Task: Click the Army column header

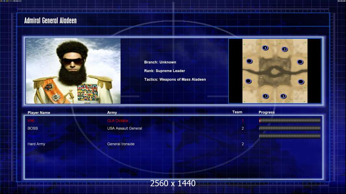Action: [112, 113]
